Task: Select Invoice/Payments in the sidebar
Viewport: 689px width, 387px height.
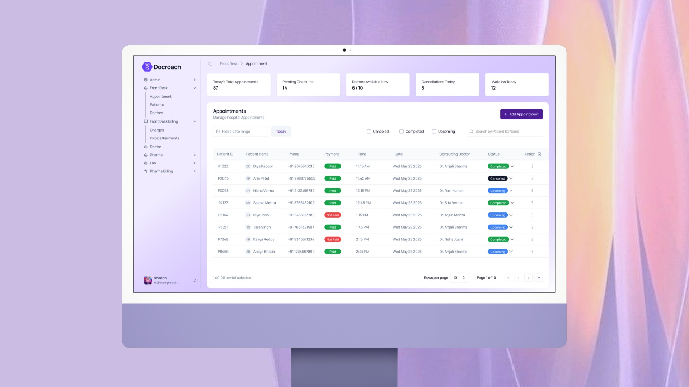Action: (x=164, y=138)
